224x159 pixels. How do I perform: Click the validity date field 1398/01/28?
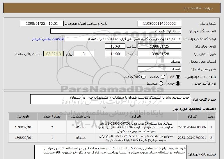(x=159, y=54)
